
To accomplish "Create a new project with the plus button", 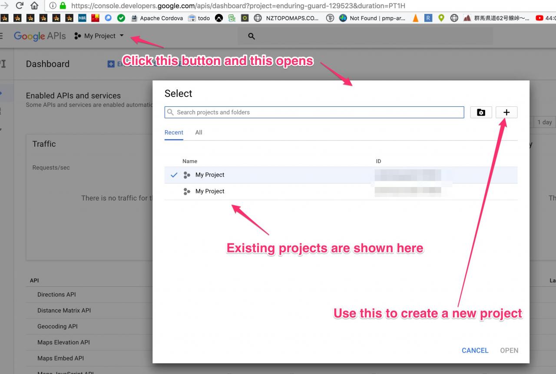I will 506,112.
